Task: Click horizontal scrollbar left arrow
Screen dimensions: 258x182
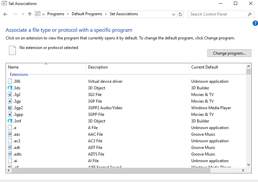Action: [x=9, y=170]
